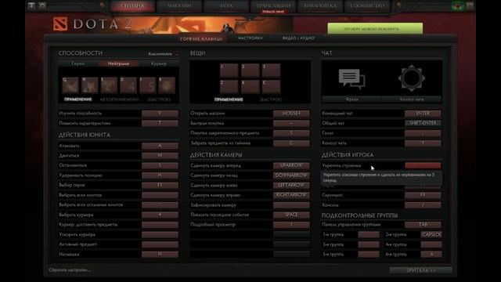Toggle the Классические checkbox
501x282 pixels.
pyautogui.click(x=177, y=54)
